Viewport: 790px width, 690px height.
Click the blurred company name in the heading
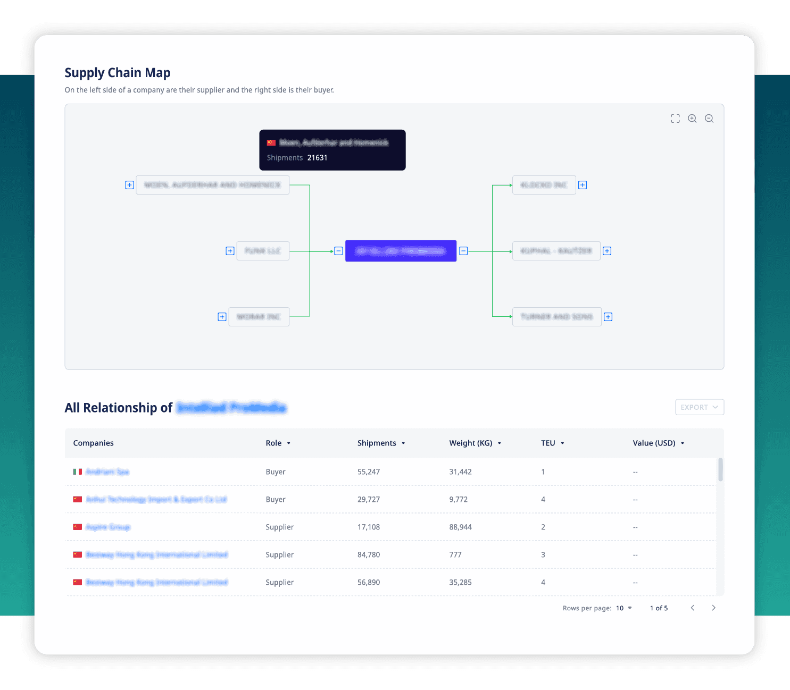tap(231, 408)
